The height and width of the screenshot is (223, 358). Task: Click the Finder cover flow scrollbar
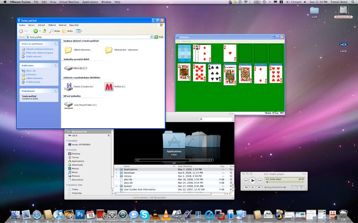(x=174, y=160)
